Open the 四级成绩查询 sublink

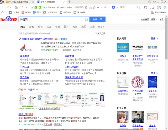72,67
